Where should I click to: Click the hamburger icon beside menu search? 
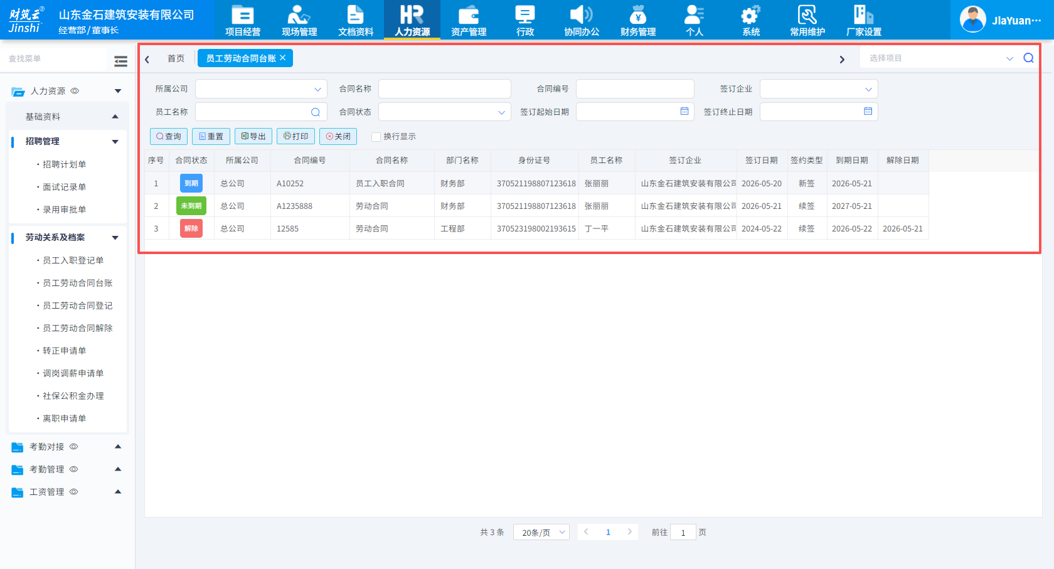click(x=121, y=61)
